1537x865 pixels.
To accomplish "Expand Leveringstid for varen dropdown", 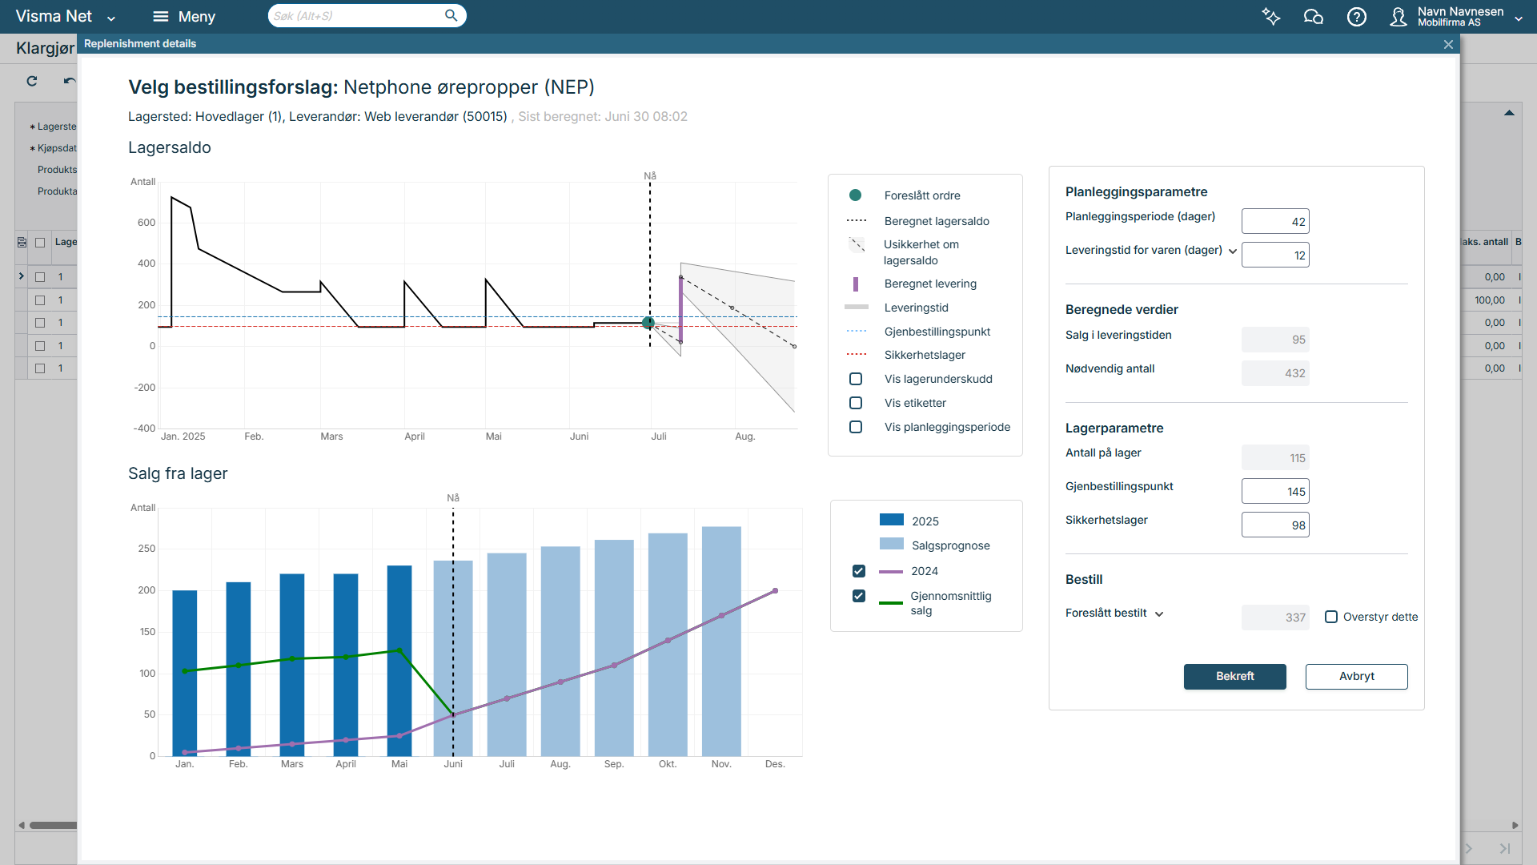I will pos(1233,251).
